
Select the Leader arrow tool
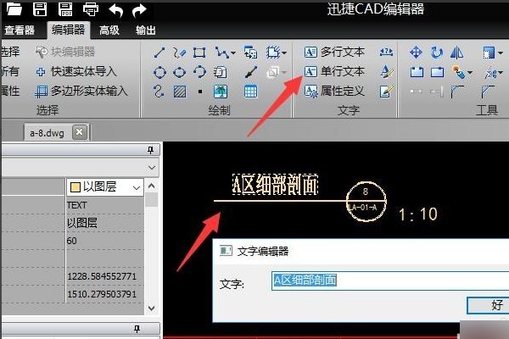coord(251,72)
